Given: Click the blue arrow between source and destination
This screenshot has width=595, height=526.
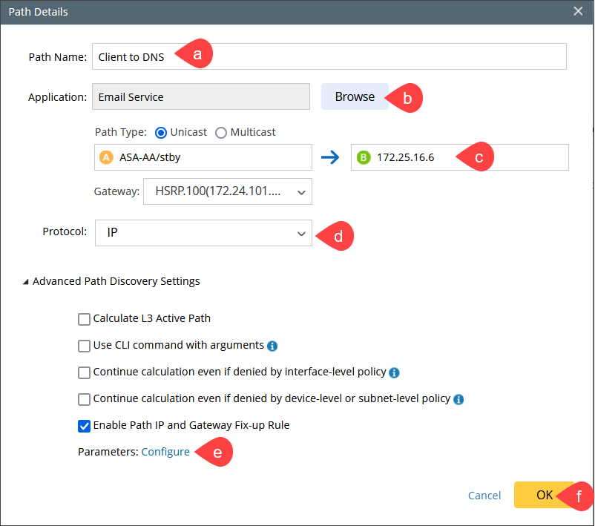Looking at the screenshot, I should tap(331, 157).
